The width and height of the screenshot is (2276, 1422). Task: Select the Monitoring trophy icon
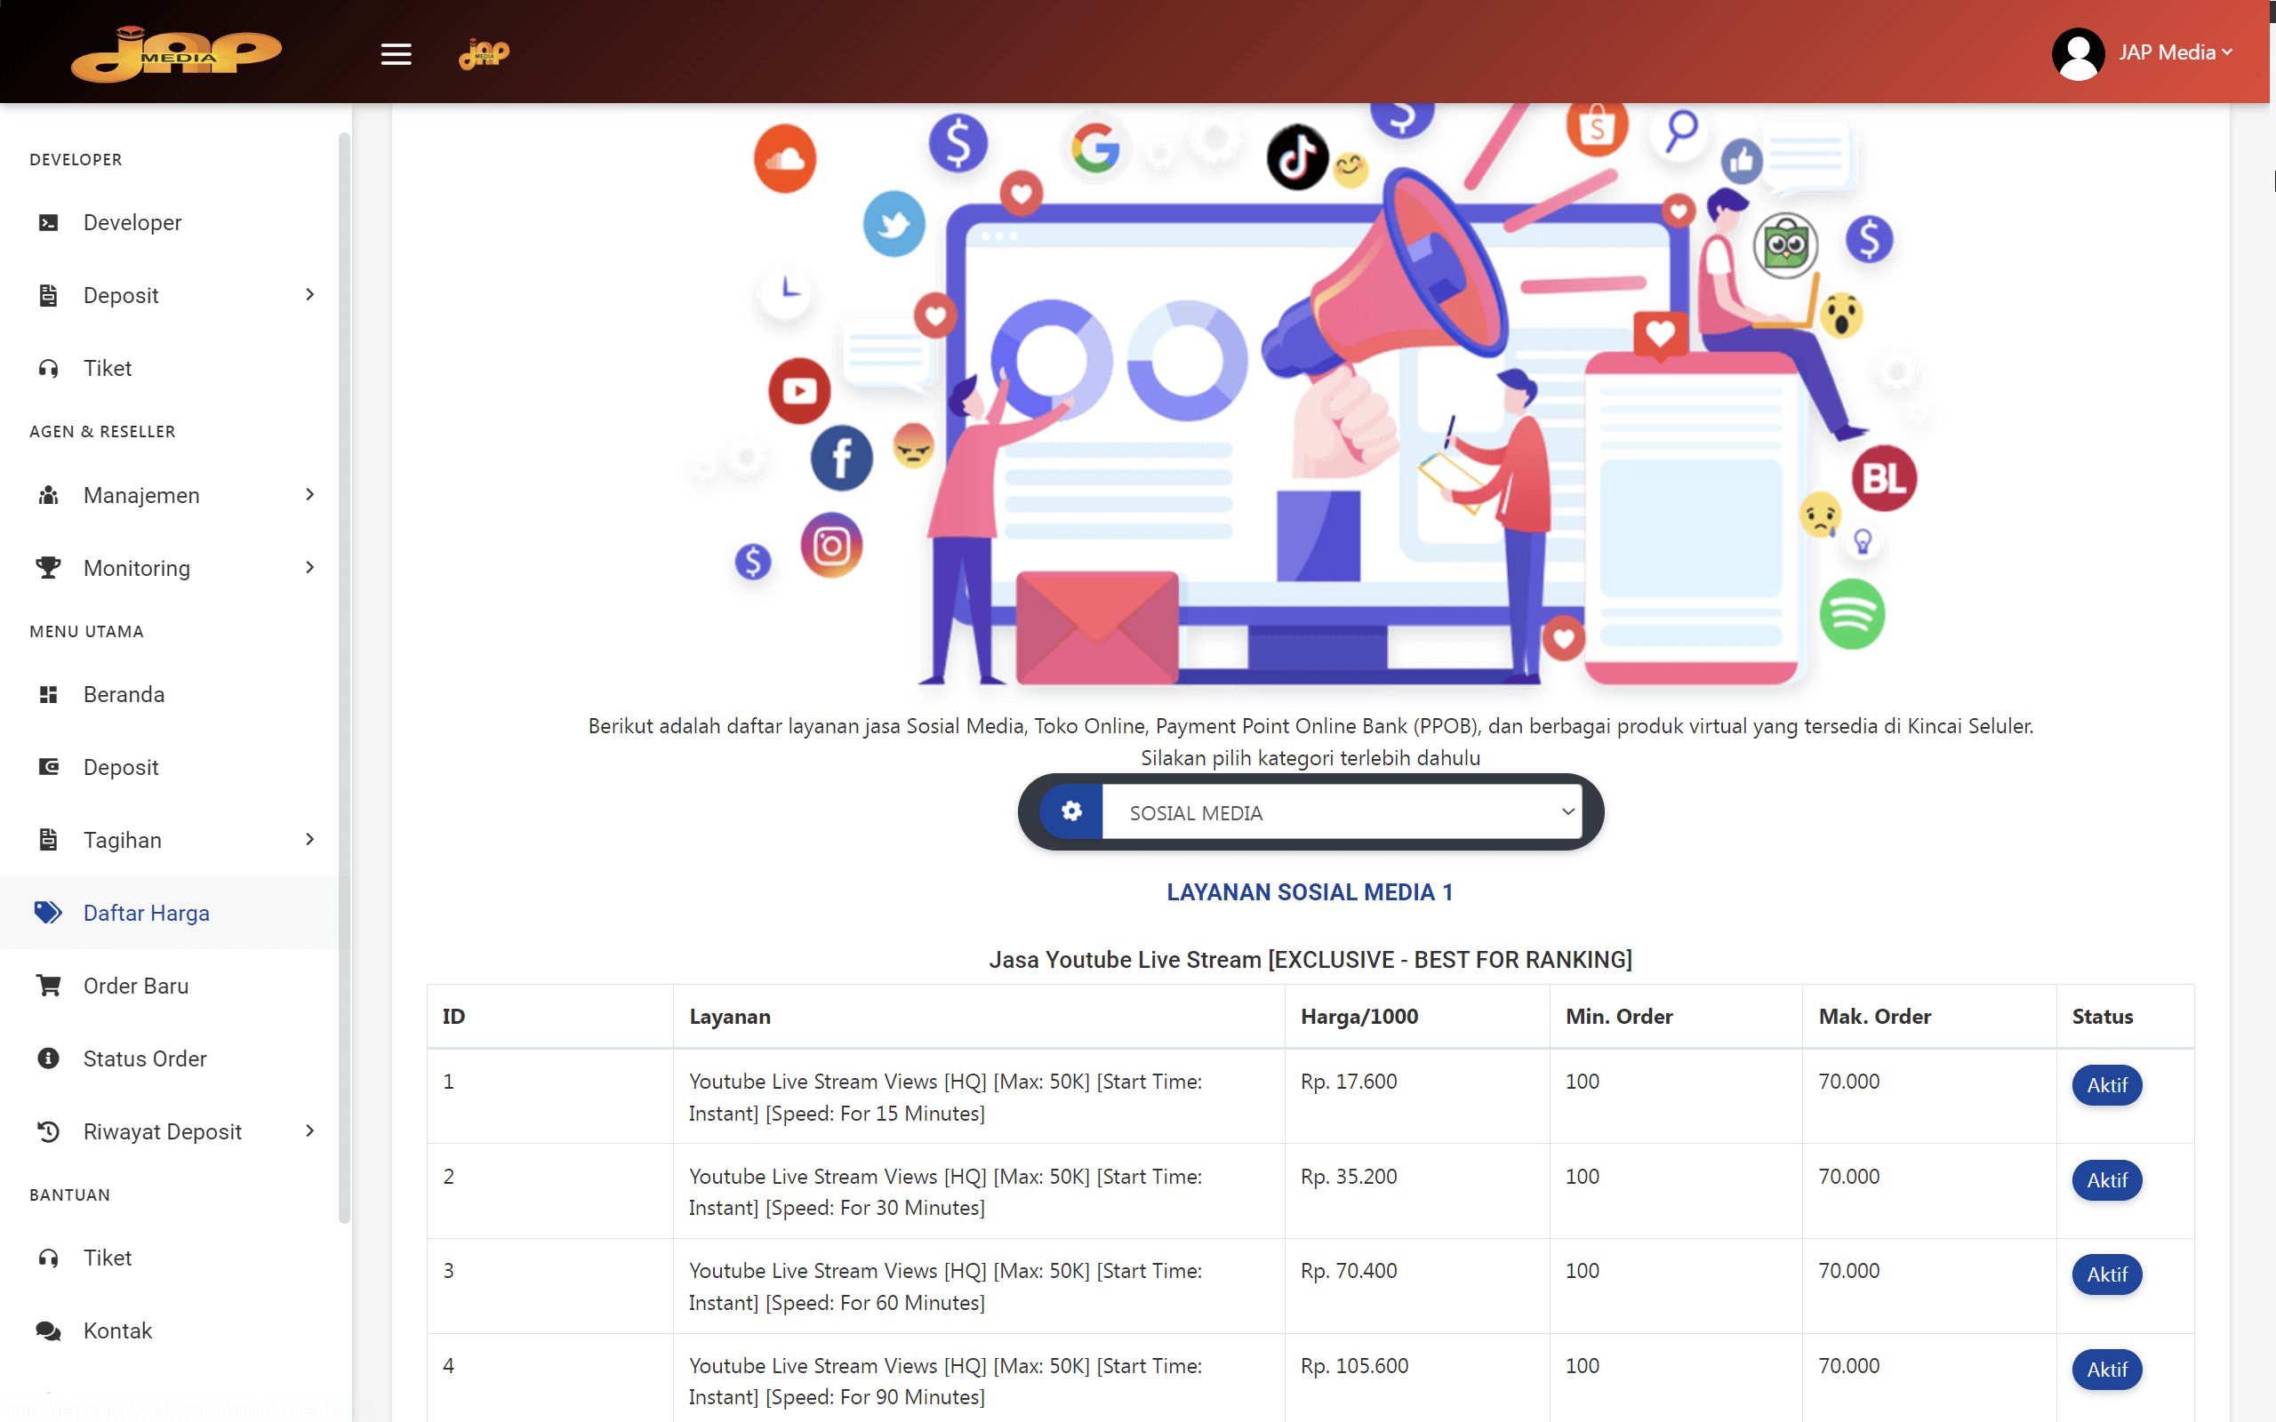click(x=48, y=567)
